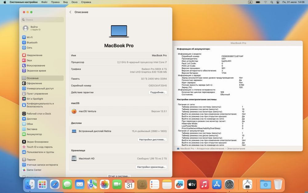308x193 pixels.
Task: Open Уведомления in the sidebar
Action: click(x=42, y=55)
